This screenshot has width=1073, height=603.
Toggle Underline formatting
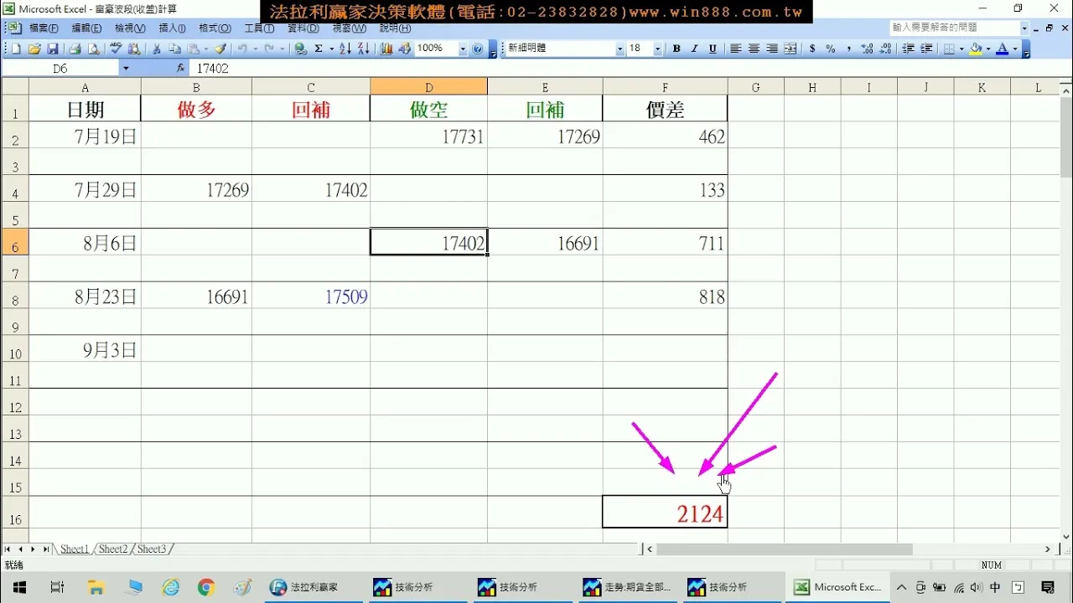[x=713, y=49]
